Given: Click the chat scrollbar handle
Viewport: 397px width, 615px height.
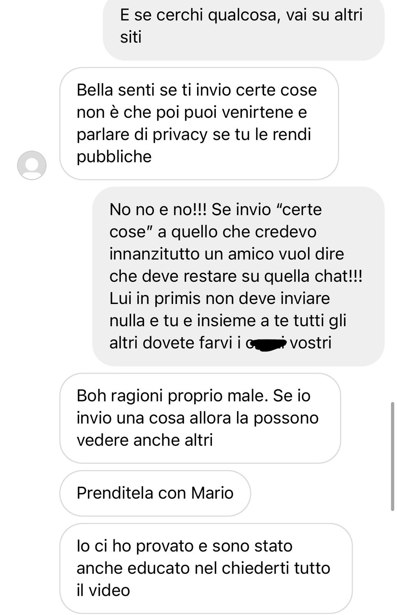Looking at the screenshot, I should click(392, 456).
